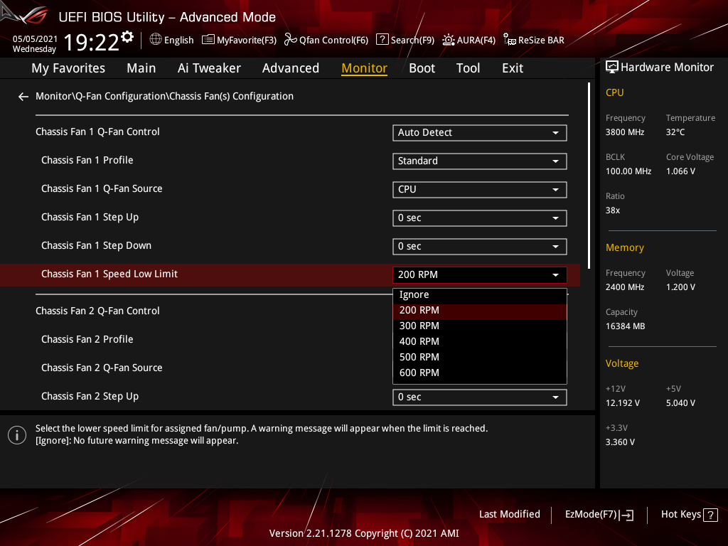728x546 pixels.
Task: Click the Qfan Control fan icon
Action: 290,40
